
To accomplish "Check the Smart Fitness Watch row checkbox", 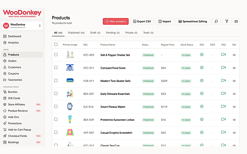I will [x=56, y=106].
